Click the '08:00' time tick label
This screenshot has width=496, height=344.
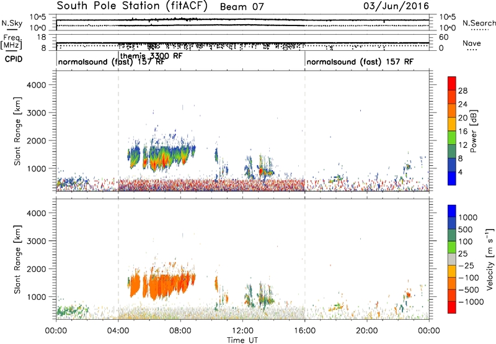[x=180, y=331]
